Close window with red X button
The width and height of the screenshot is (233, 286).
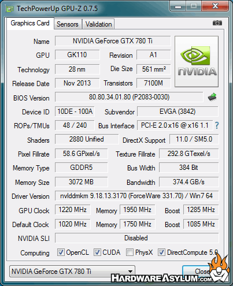pyautogui.click(x=215, y=6)
